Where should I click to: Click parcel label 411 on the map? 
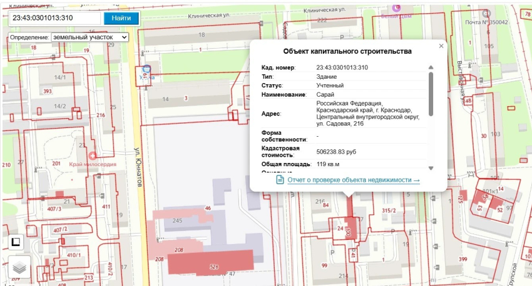(x=106, y=207)
